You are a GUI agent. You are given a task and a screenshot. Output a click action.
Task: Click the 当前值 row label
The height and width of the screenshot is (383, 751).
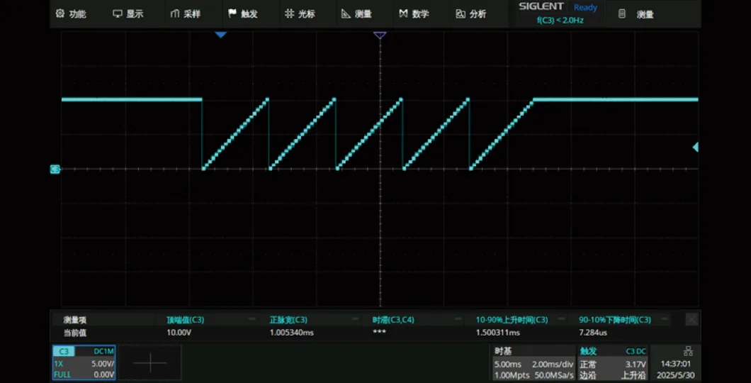(74, 333)
